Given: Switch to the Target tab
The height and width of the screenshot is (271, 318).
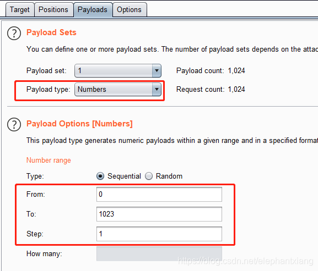Looking at the screenshot, I should pos(20,9).
